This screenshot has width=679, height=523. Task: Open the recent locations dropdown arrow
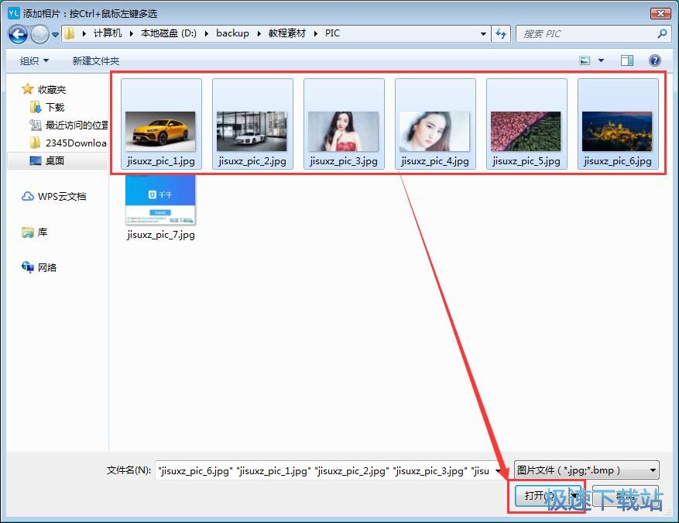pos(56,35)
